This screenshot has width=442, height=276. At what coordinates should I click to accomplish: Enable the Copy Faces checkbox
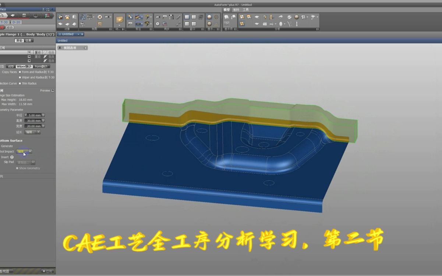pyautogui.click(x=20, y=72)
